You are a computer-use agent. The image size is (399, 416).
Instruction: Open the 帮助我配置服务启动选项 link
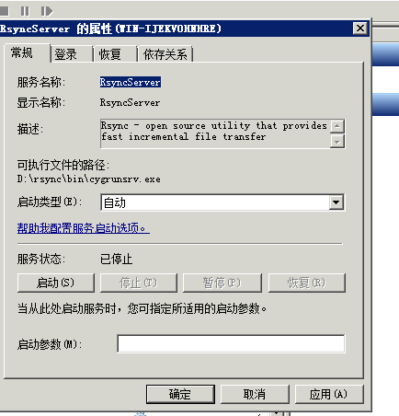click(x=84, y=228)
